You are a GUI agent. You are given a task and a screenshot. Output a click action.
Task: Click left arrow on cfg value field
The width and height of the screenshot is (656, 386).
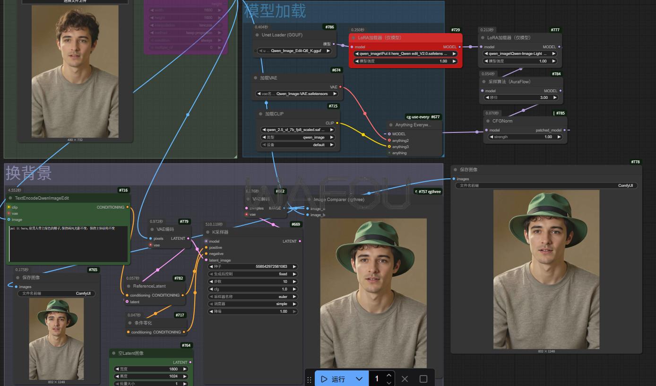210,289
